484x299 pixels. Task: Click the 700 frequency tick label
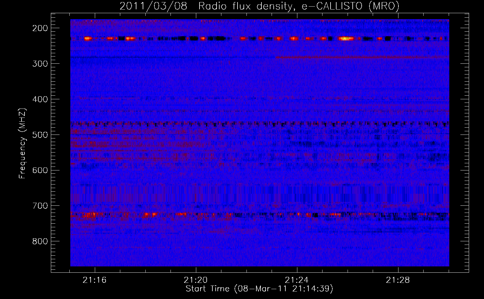pos(40,206)
